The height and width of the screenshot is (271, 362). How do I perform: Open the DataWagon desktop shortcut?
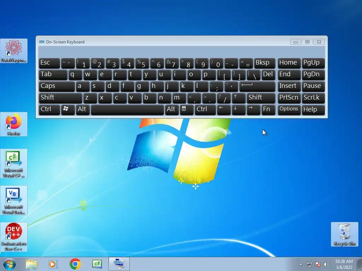(x=14, y=51)
